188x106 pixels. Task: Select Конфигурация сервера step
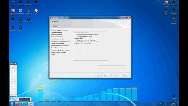[57, 43]
